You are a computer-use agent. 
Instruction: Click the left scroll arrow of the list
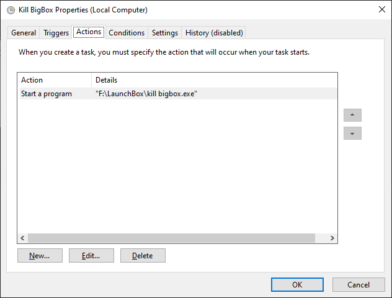[x=22, y=238]
